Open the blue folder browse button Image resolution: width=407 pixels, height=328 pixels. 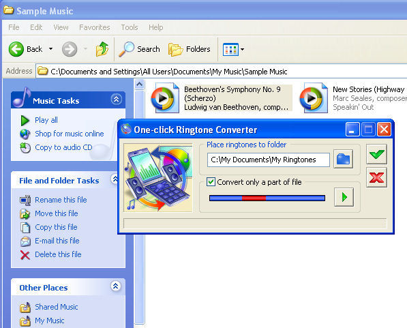[343, 159]
